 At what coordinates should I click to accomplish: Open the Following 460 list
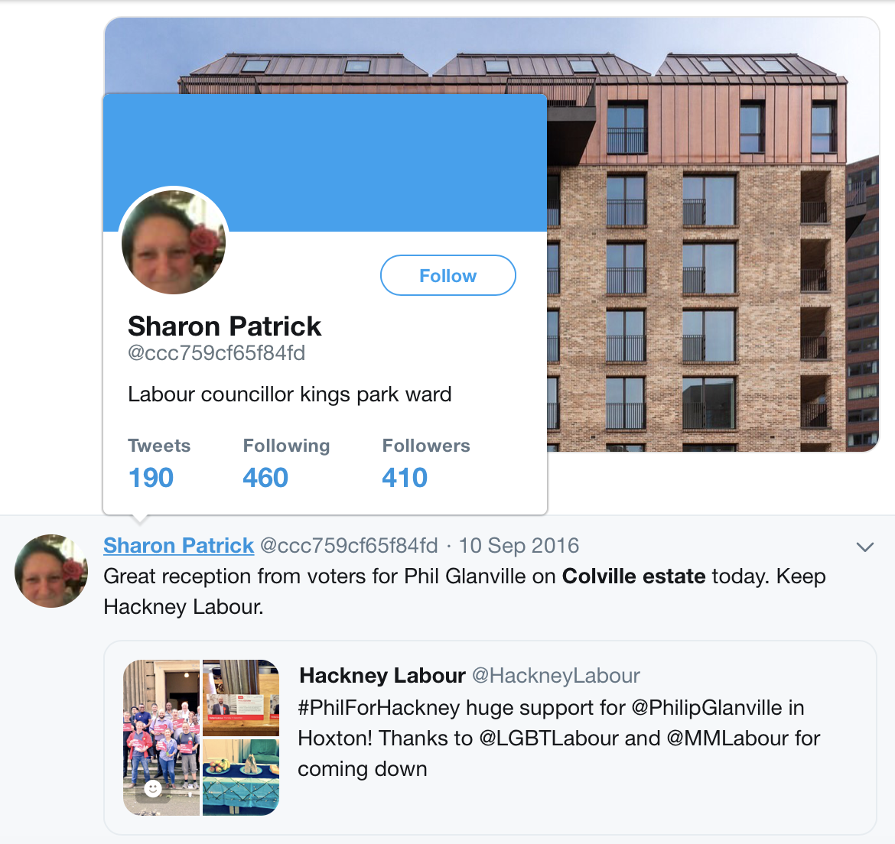coord(287,463)
